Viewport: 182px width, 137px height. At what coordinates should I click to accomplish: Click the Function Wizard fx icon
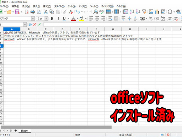point(30,25)
